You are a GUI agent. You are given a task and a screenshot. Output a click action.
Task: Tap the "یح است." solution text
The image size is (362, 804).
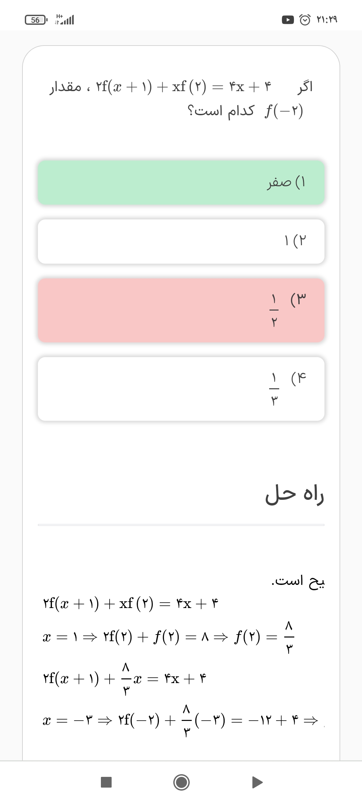pyautogui.click(x=298, y=581)
